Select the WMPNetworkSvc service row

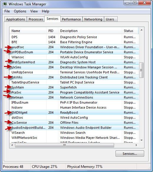coord(74,138)
